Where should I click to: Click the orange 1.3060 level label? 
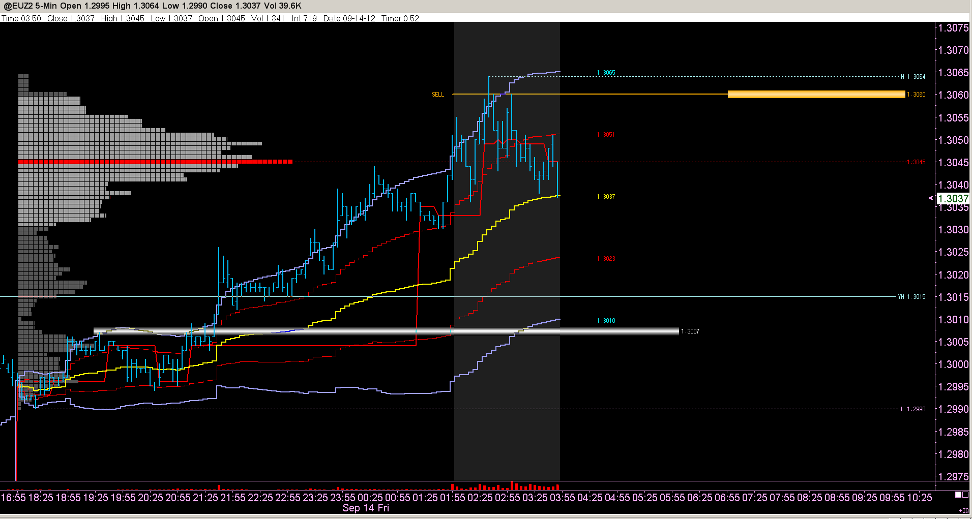[916, 95]
